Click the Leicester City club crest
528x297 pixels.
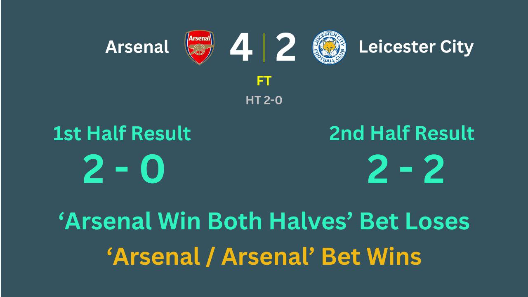[x=329, y=47]
